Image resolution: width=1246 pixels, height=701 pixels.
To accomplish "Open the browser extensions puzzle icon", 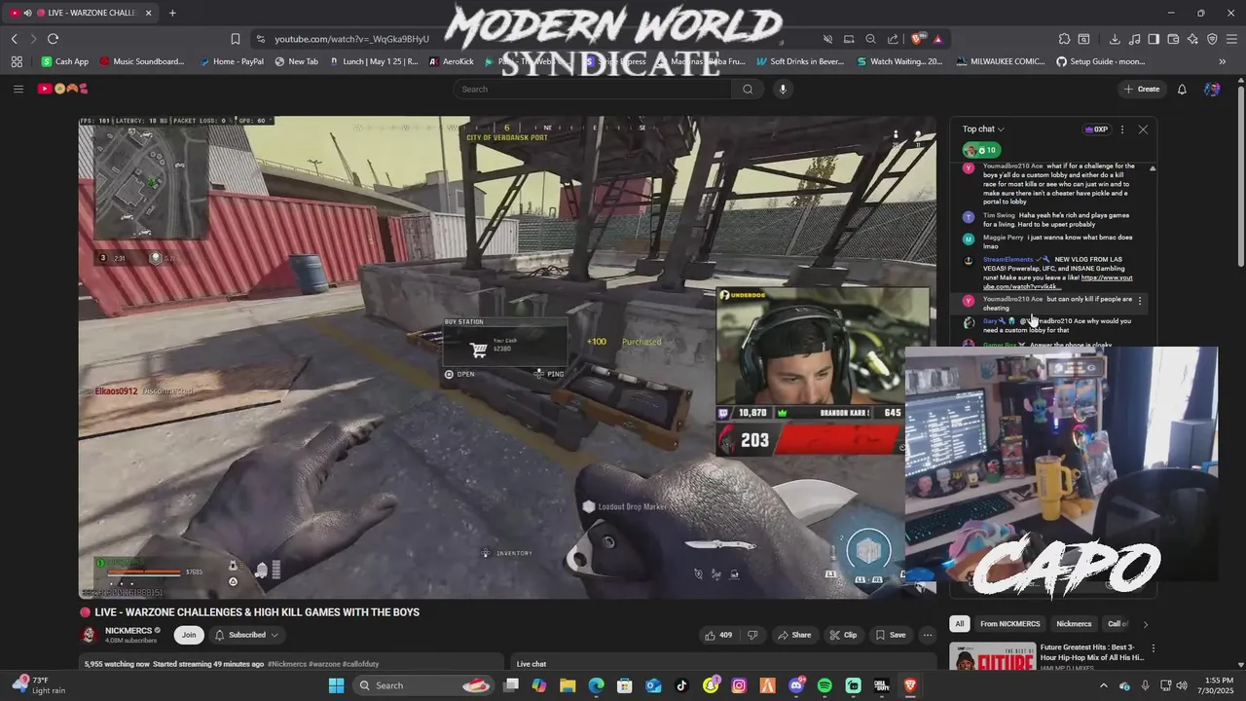I will (1064, 39).
